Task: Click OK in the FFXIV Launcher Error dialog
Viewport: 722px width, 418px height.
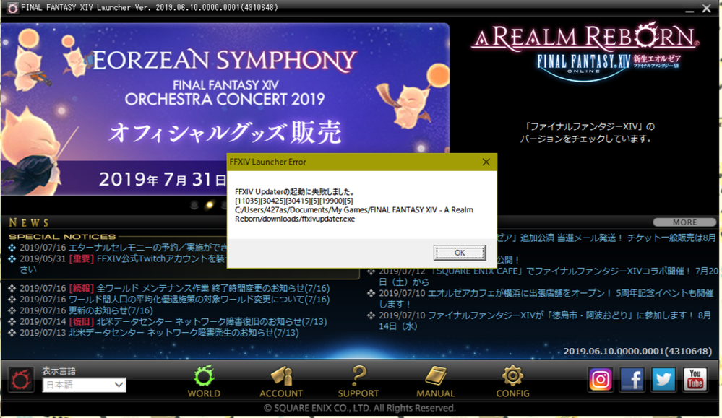Action: [x=460, y=253]
